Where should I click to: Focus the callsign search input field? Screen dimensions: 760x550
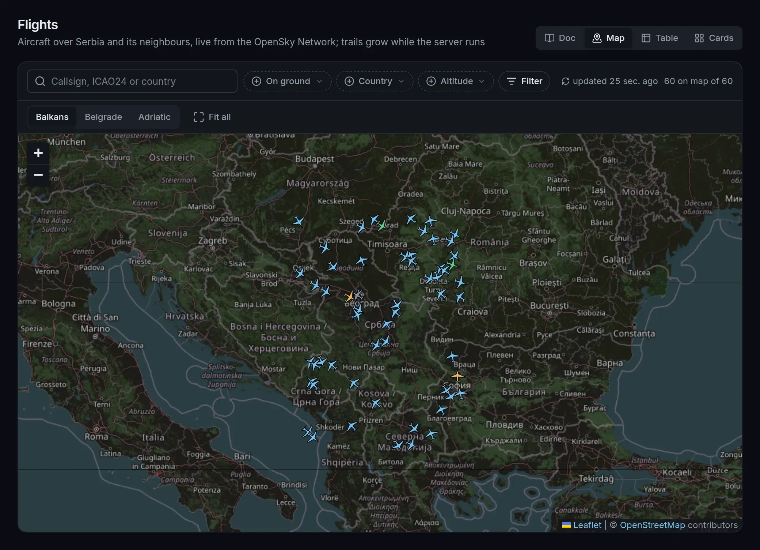click(132, 81)
